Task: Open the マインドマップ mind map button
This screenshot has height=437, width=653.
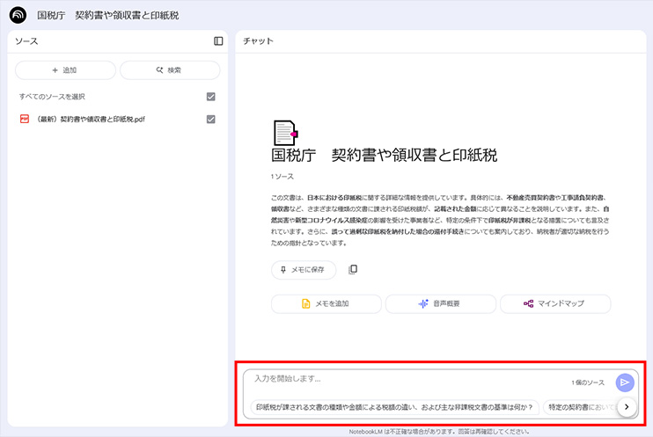Action: coord(555,304)
